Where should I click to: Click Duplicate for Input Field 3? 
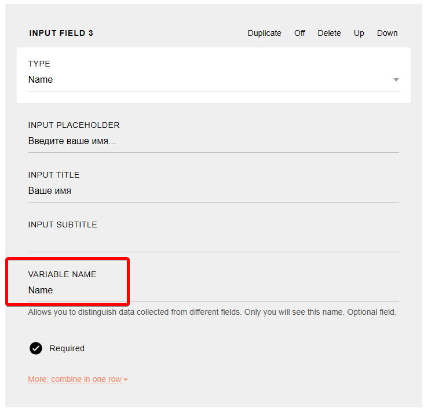[264, 33]
